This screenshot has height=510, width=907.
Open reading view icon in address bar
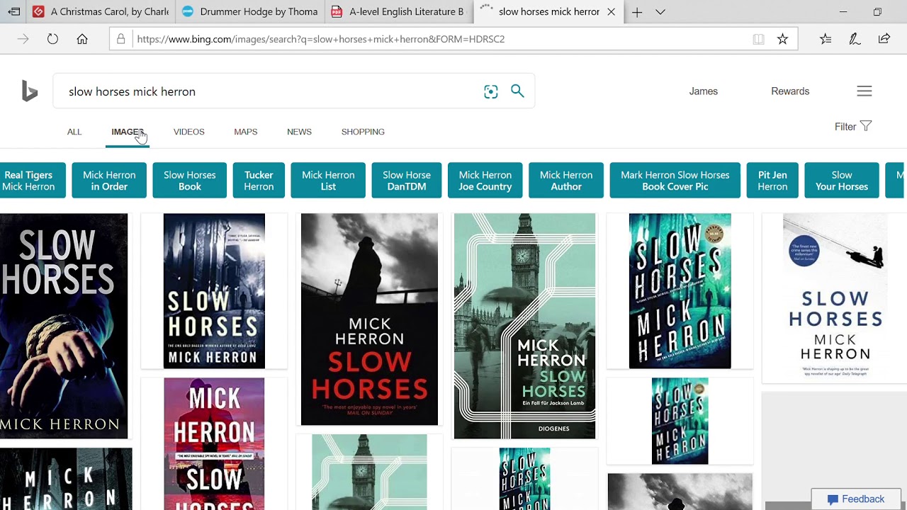pos(758,39)
